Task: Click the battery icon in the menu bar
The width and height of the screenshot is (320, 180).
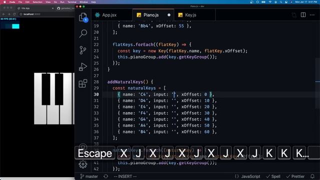Action: click(x=263, y=2)
